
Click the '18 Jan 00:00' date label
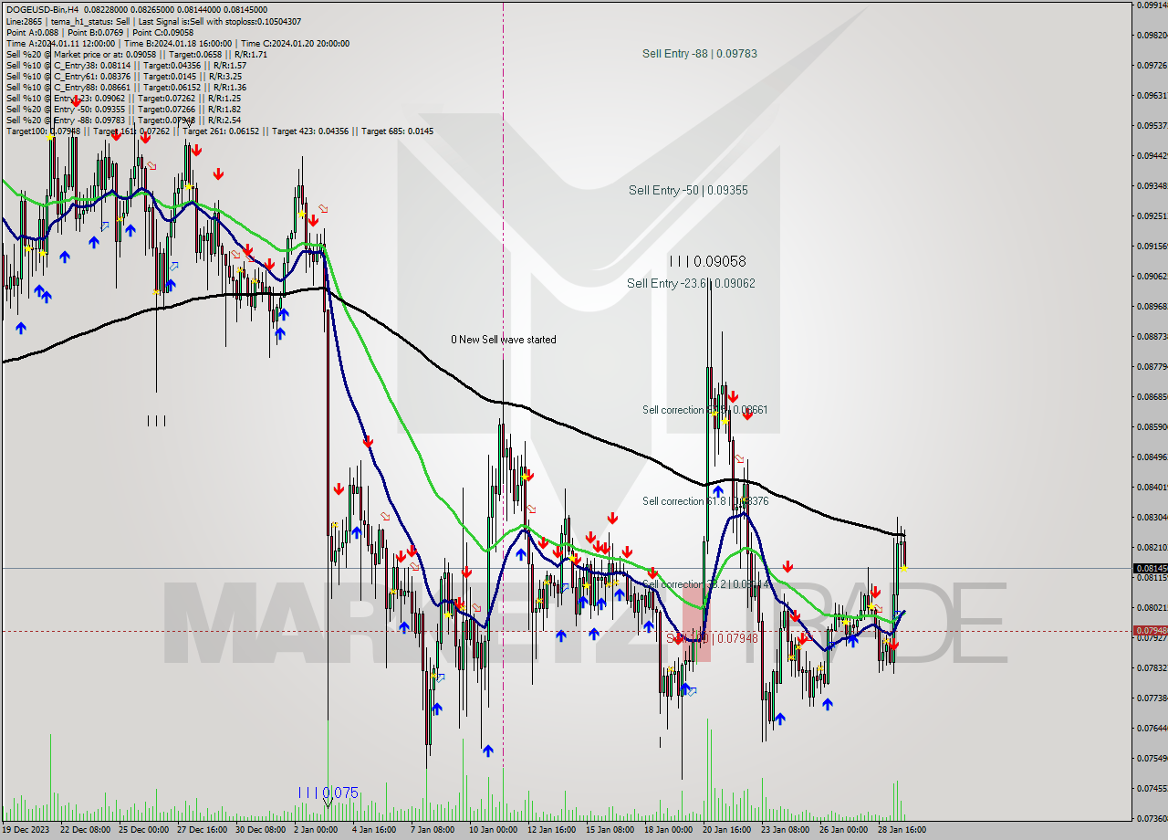click(x=669, y=830)
